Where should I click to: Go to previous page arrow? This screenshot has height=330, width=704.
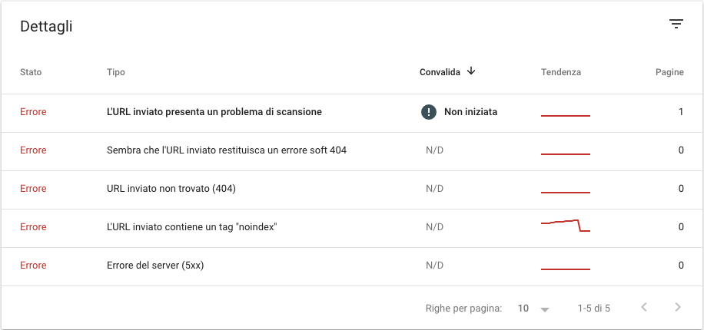[x=644, y=307]
